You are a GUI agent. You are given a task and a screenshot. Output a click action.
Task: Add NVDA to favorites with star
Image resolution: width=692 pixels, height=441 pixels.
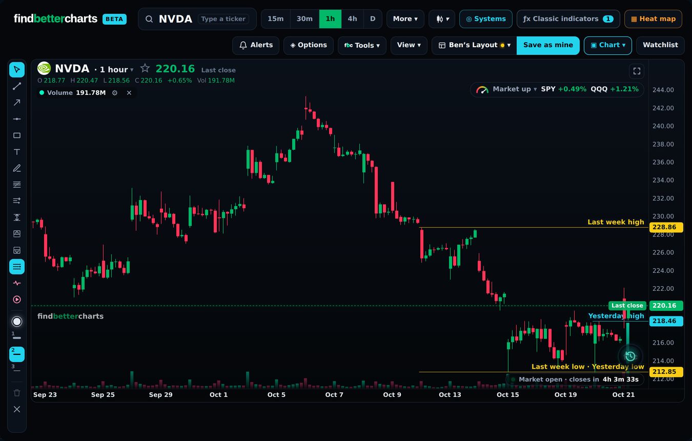coord(145,68)
